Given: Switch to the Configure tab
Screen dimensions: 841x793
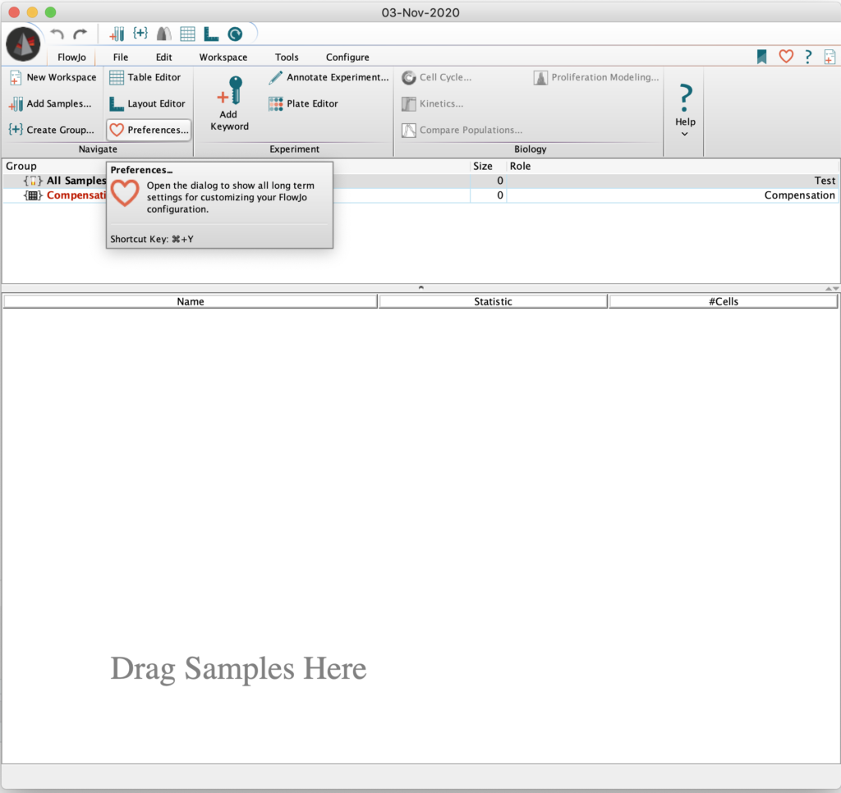Looking at the screenshot, I should (x=347, y=57).
